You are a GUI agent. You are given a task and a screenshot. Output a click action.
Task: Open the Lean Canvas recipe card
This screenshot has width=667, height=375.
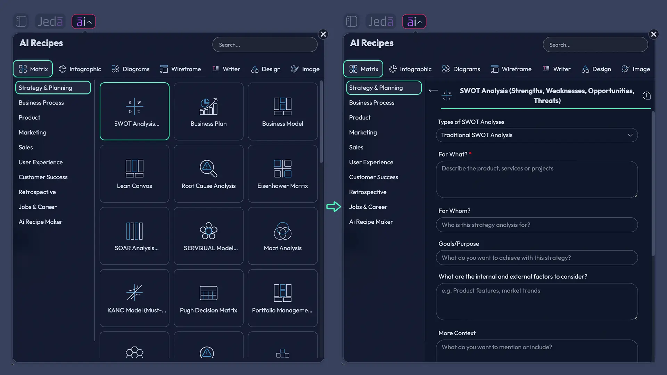click(134, 174)
